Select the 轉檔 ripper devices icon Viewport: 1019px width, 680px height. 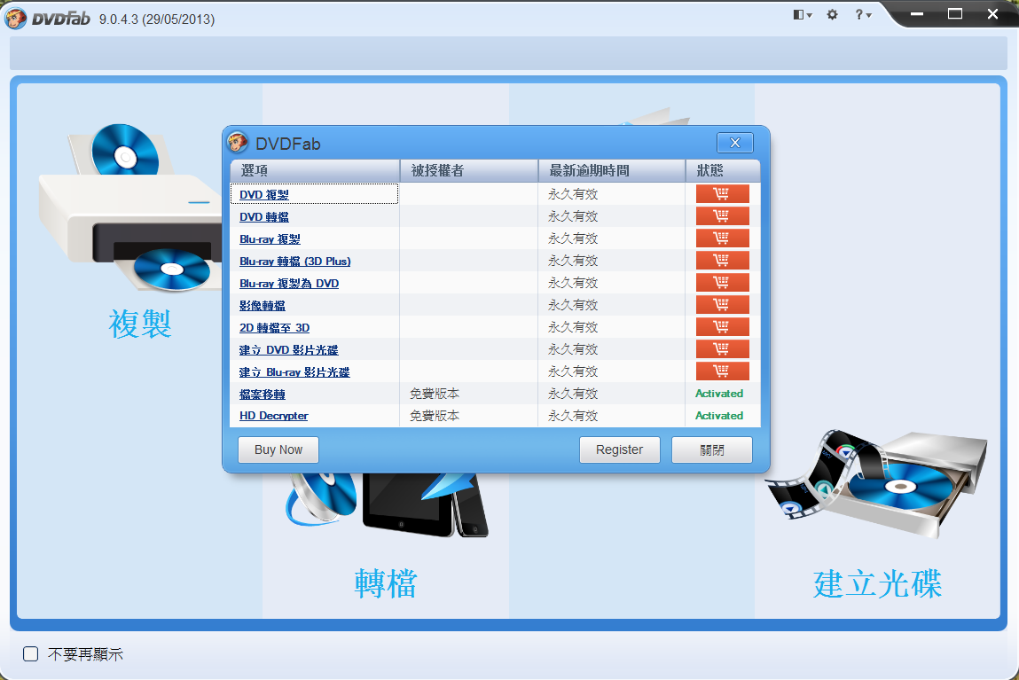click(x=387, y=505)
